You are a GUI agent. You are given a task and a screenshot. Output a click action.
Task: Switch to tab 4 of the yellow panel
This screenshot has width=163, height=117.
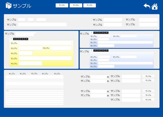22,39
